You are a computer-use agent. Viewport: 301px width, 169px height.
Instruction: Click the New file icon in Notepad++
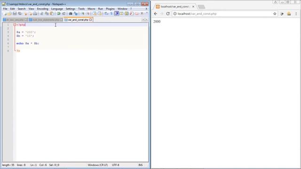pos(5,14)
